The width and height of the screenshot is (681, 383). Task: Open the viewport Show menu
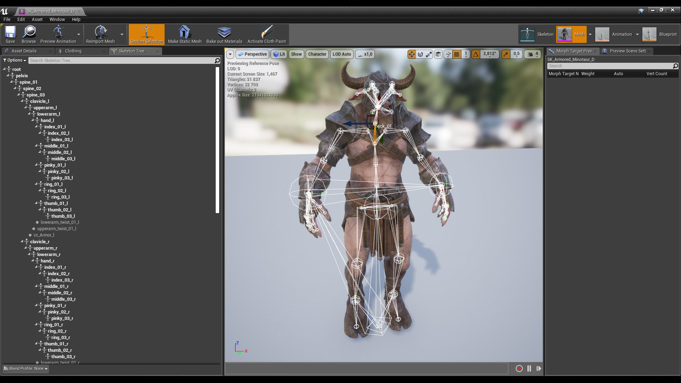296,54
